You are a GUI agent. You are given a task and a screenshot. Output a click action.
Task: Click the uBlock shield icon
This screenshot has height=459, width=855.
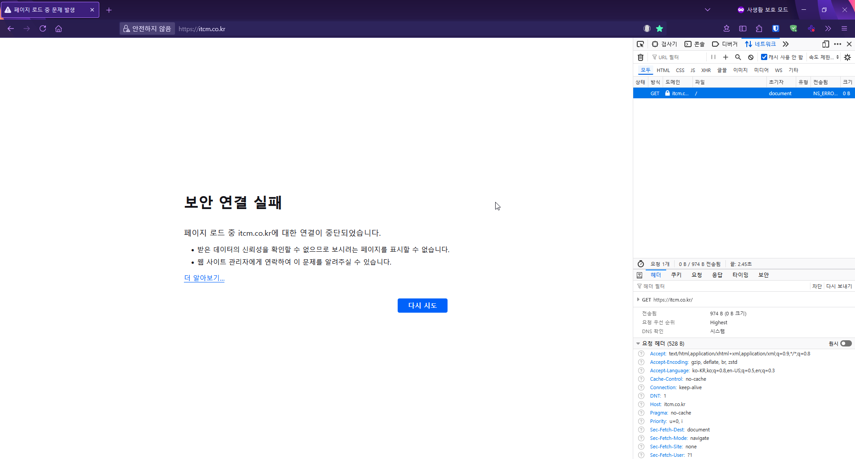[793, 28]
